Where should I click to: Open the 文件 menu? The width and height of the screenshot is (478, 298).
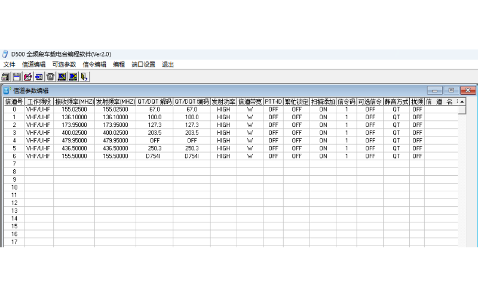9,64
